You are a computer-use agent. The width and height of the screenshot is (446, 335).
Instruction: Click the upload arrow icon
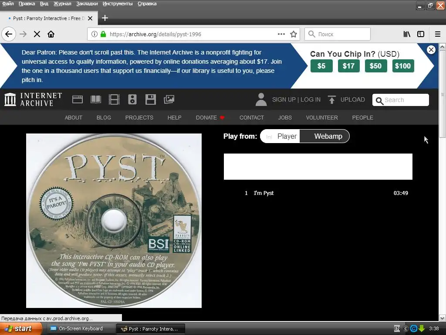coord(331,100)
